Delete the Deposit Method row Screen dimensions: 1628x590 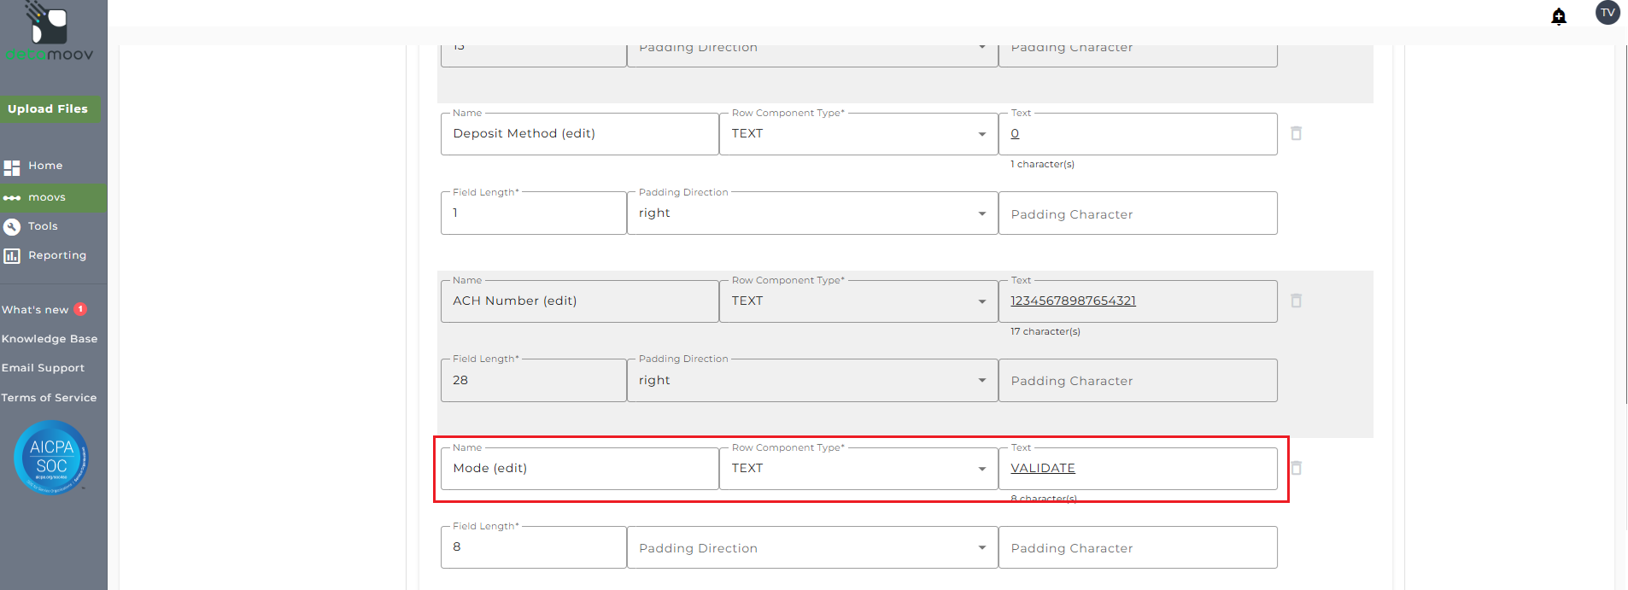[1296, 133]
